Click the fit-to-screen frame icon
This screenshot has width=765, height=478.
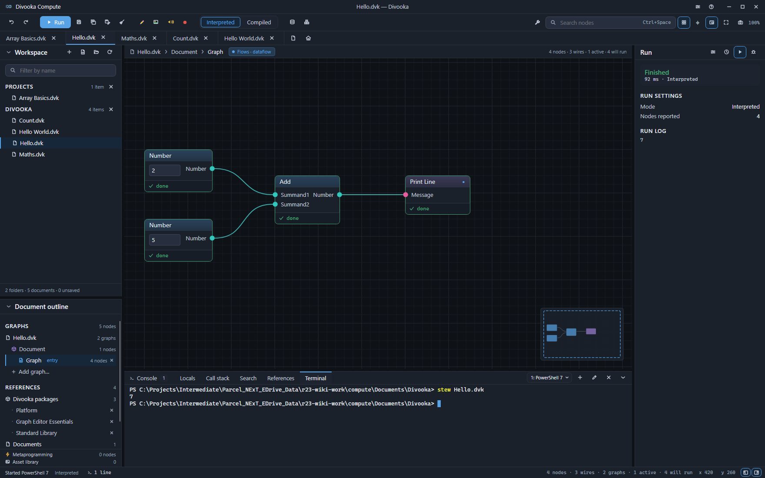726,23
